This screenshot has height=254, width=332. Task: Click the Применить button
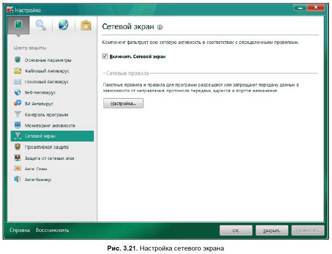pyautogui.click(x=308, y=230)
